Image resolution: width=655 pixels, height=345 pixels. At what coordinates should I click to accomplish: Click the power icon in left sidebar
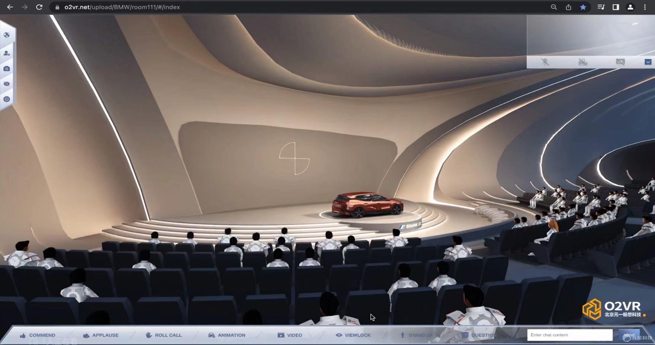coord(7,99)
